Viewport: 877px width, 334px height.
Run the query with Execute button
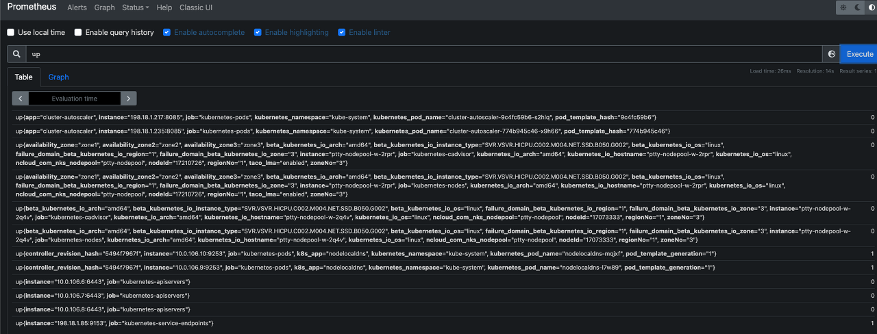859,54
